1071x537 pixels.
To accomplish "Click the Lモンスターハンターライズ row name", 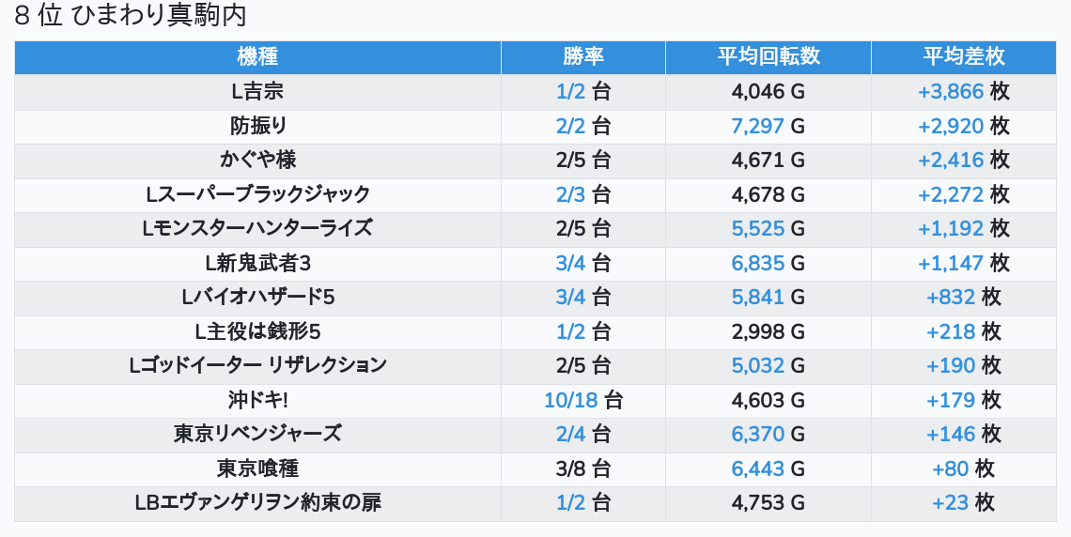I will pos(257,228).
